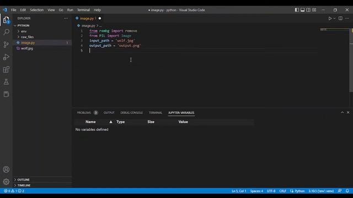Close the bottom panel
Viewport: 353px width, 198px height.
[348, 112]
